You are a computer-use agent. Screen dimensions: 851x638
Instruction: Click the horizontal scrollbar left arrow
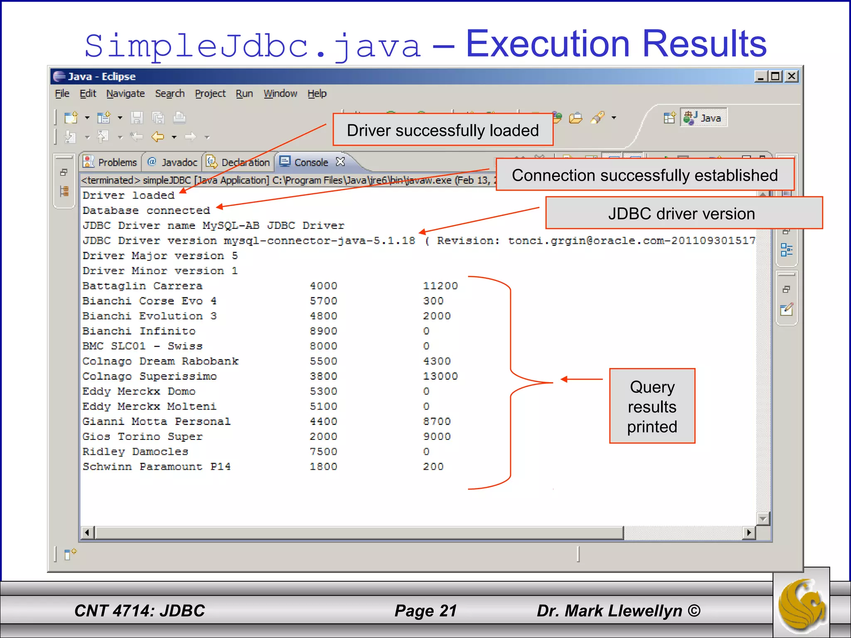(87, 532)
